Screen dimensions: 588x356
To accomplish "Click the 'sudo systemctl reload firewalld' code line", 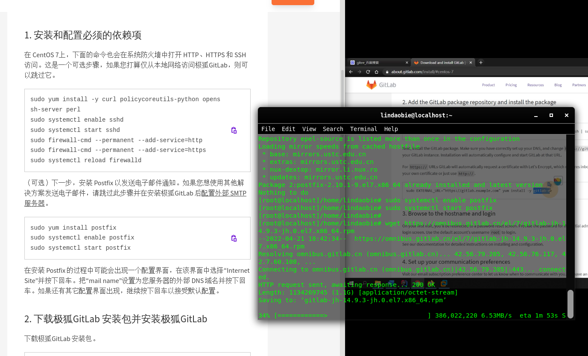I will pyautogui.click(x=86, y=160).
